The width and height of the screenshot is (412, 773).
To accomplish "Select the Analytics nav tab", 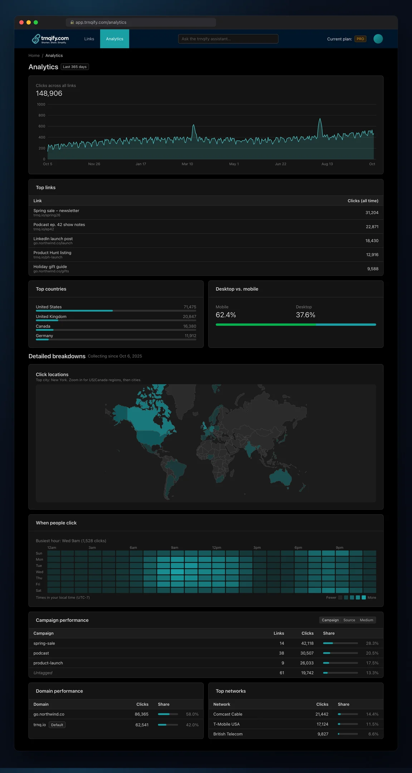I will pyautogui.click(x=114, y=39).
